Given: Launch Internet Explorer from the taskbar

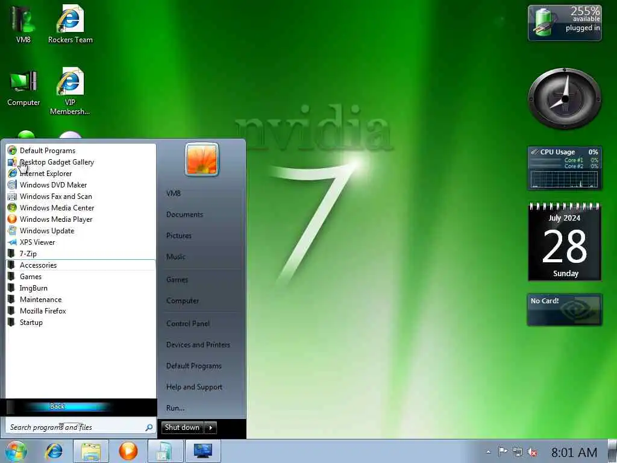Looking at the screenshot, I should coord(54,451).
